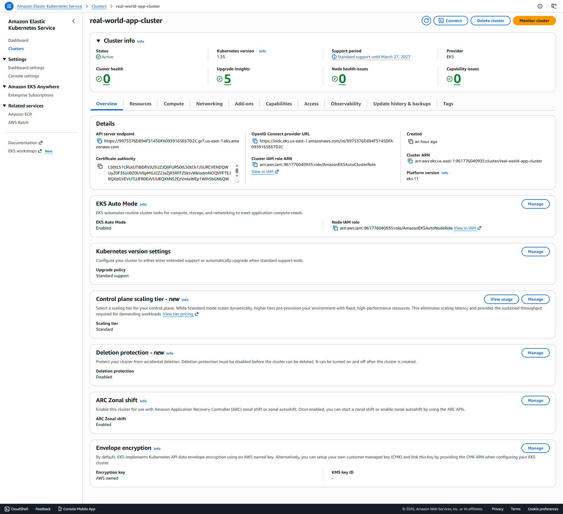Click the Certificate authority text box
The width and height of the screenshot is (563, 514).
(172, 173)
